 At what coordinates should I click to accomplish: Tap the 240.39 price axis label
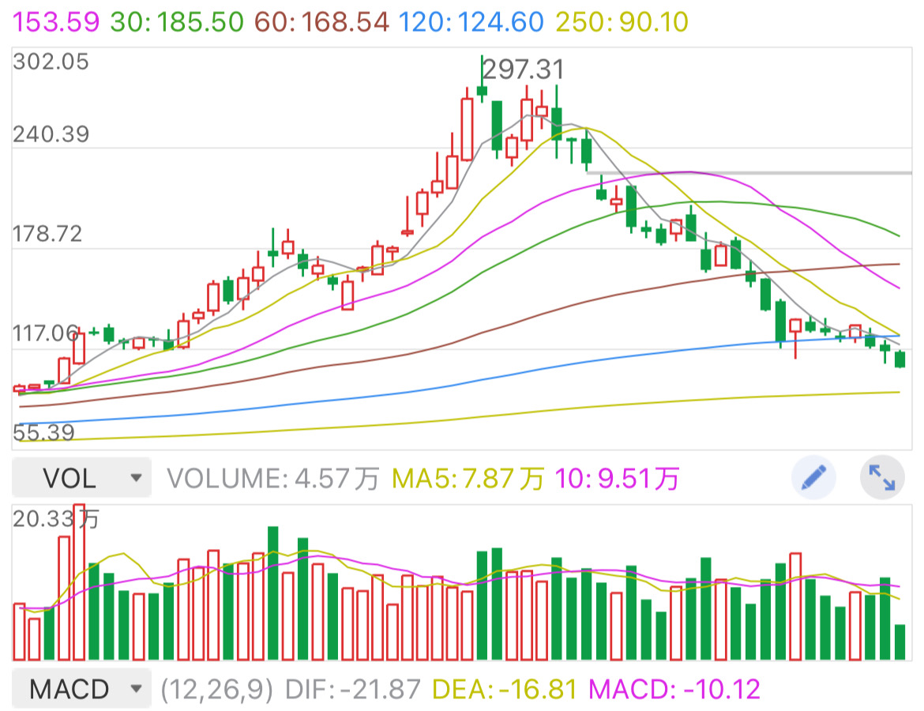tap(51, 134)
